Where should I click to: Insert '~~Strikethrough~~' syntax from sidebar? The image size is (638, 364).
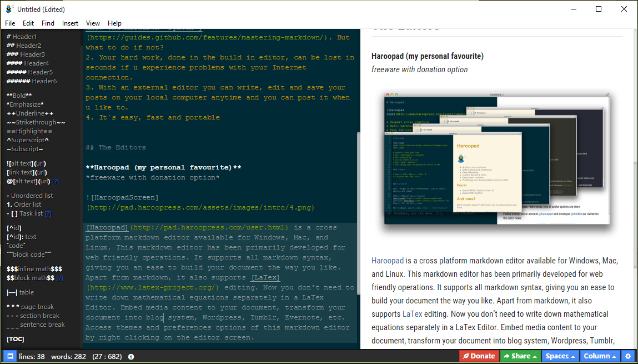point(36,123)
